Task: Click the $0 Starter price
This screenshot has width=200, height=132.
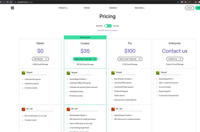Action: [40, 51]
